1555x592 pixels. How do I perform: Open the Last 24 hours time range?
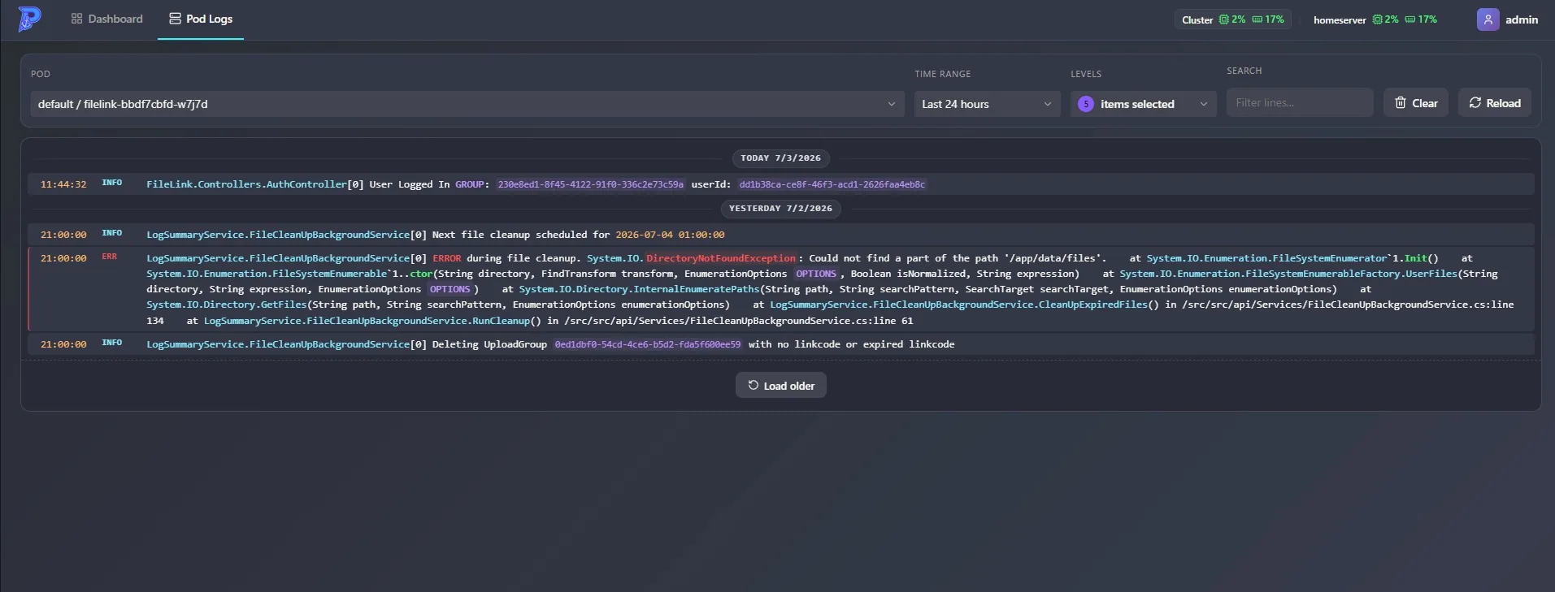[x=987, y=104]
